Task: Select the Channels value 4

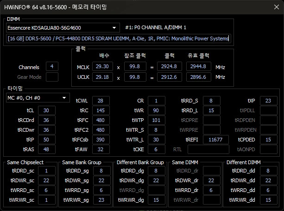Action: [x=52, y=66]
